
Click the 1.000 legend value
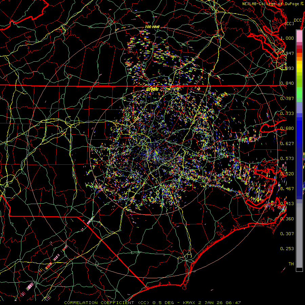[287, 38]
